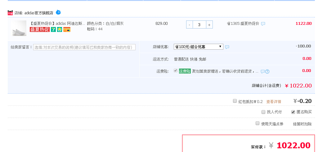Click the 省1365:盛夏热促价 discount text
This screenshot has width=318, height=152.
click(x=243, y=24)
